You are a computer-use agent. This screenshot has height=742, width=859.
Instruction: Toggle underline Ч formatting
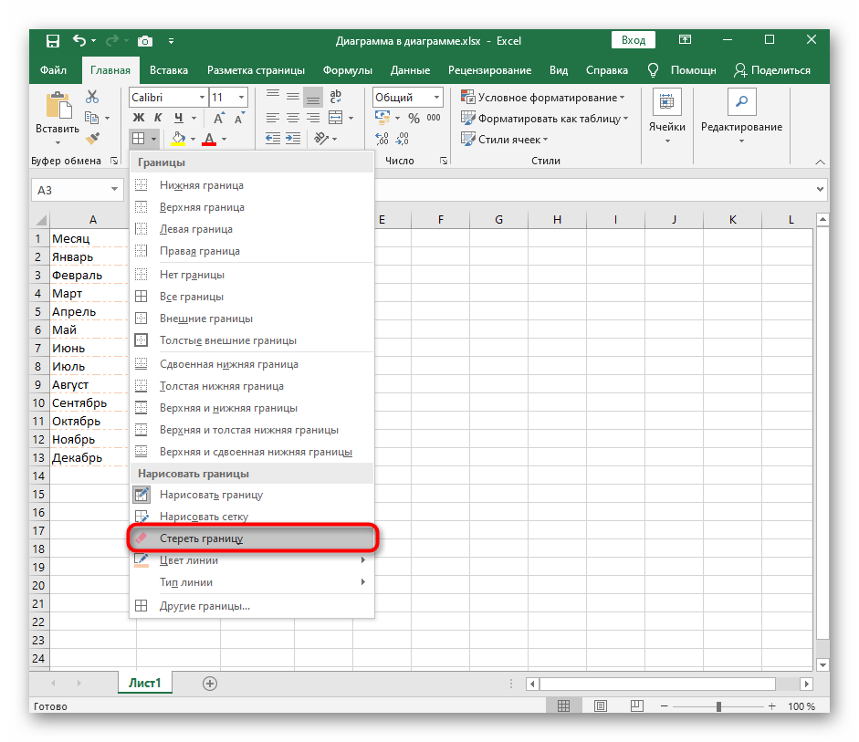point(179,118)
